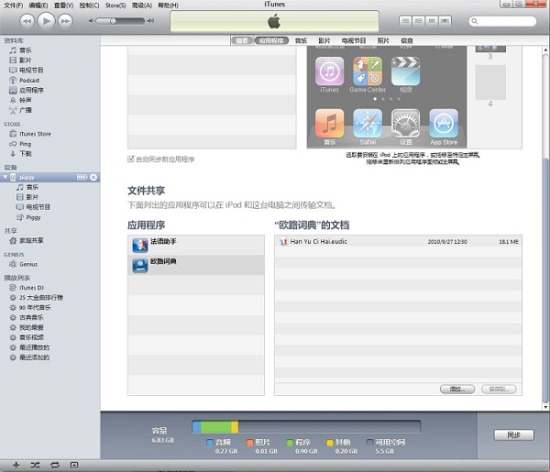
Task: Click the 保存到... button
Action: tap(499, 389)
